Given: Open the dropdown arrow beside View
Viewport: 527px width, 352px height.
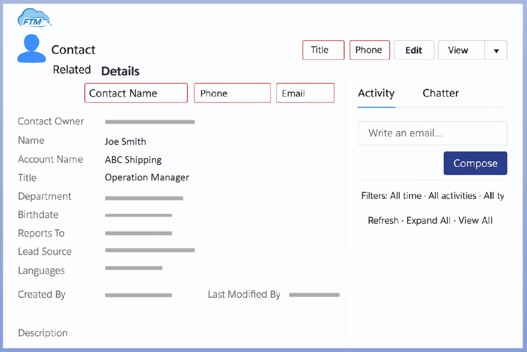Looking at the screenshot, I should [496, 50].
